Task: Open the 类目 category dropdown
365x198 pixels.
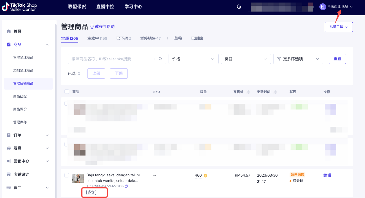Action: click(246, 59)
